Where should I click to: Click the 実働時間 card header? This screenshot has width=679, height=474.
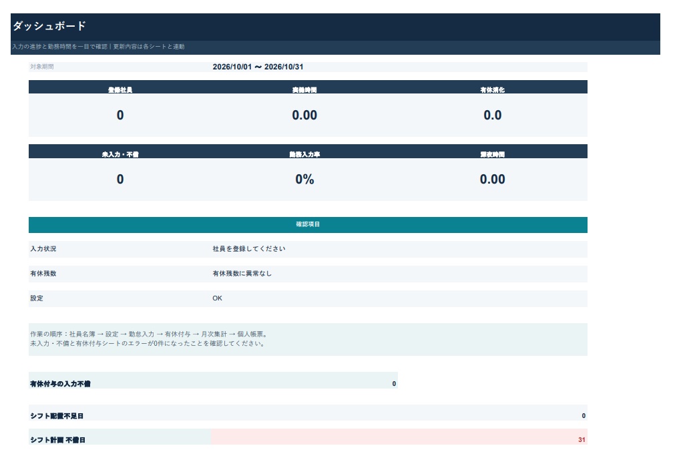coord(304,90)
